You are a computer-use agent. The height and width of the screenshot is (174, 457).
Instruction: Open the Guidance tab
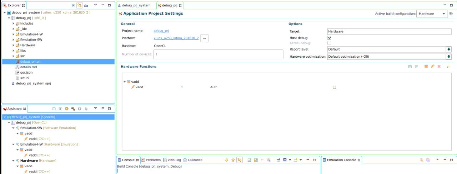[x=192, y=160]
